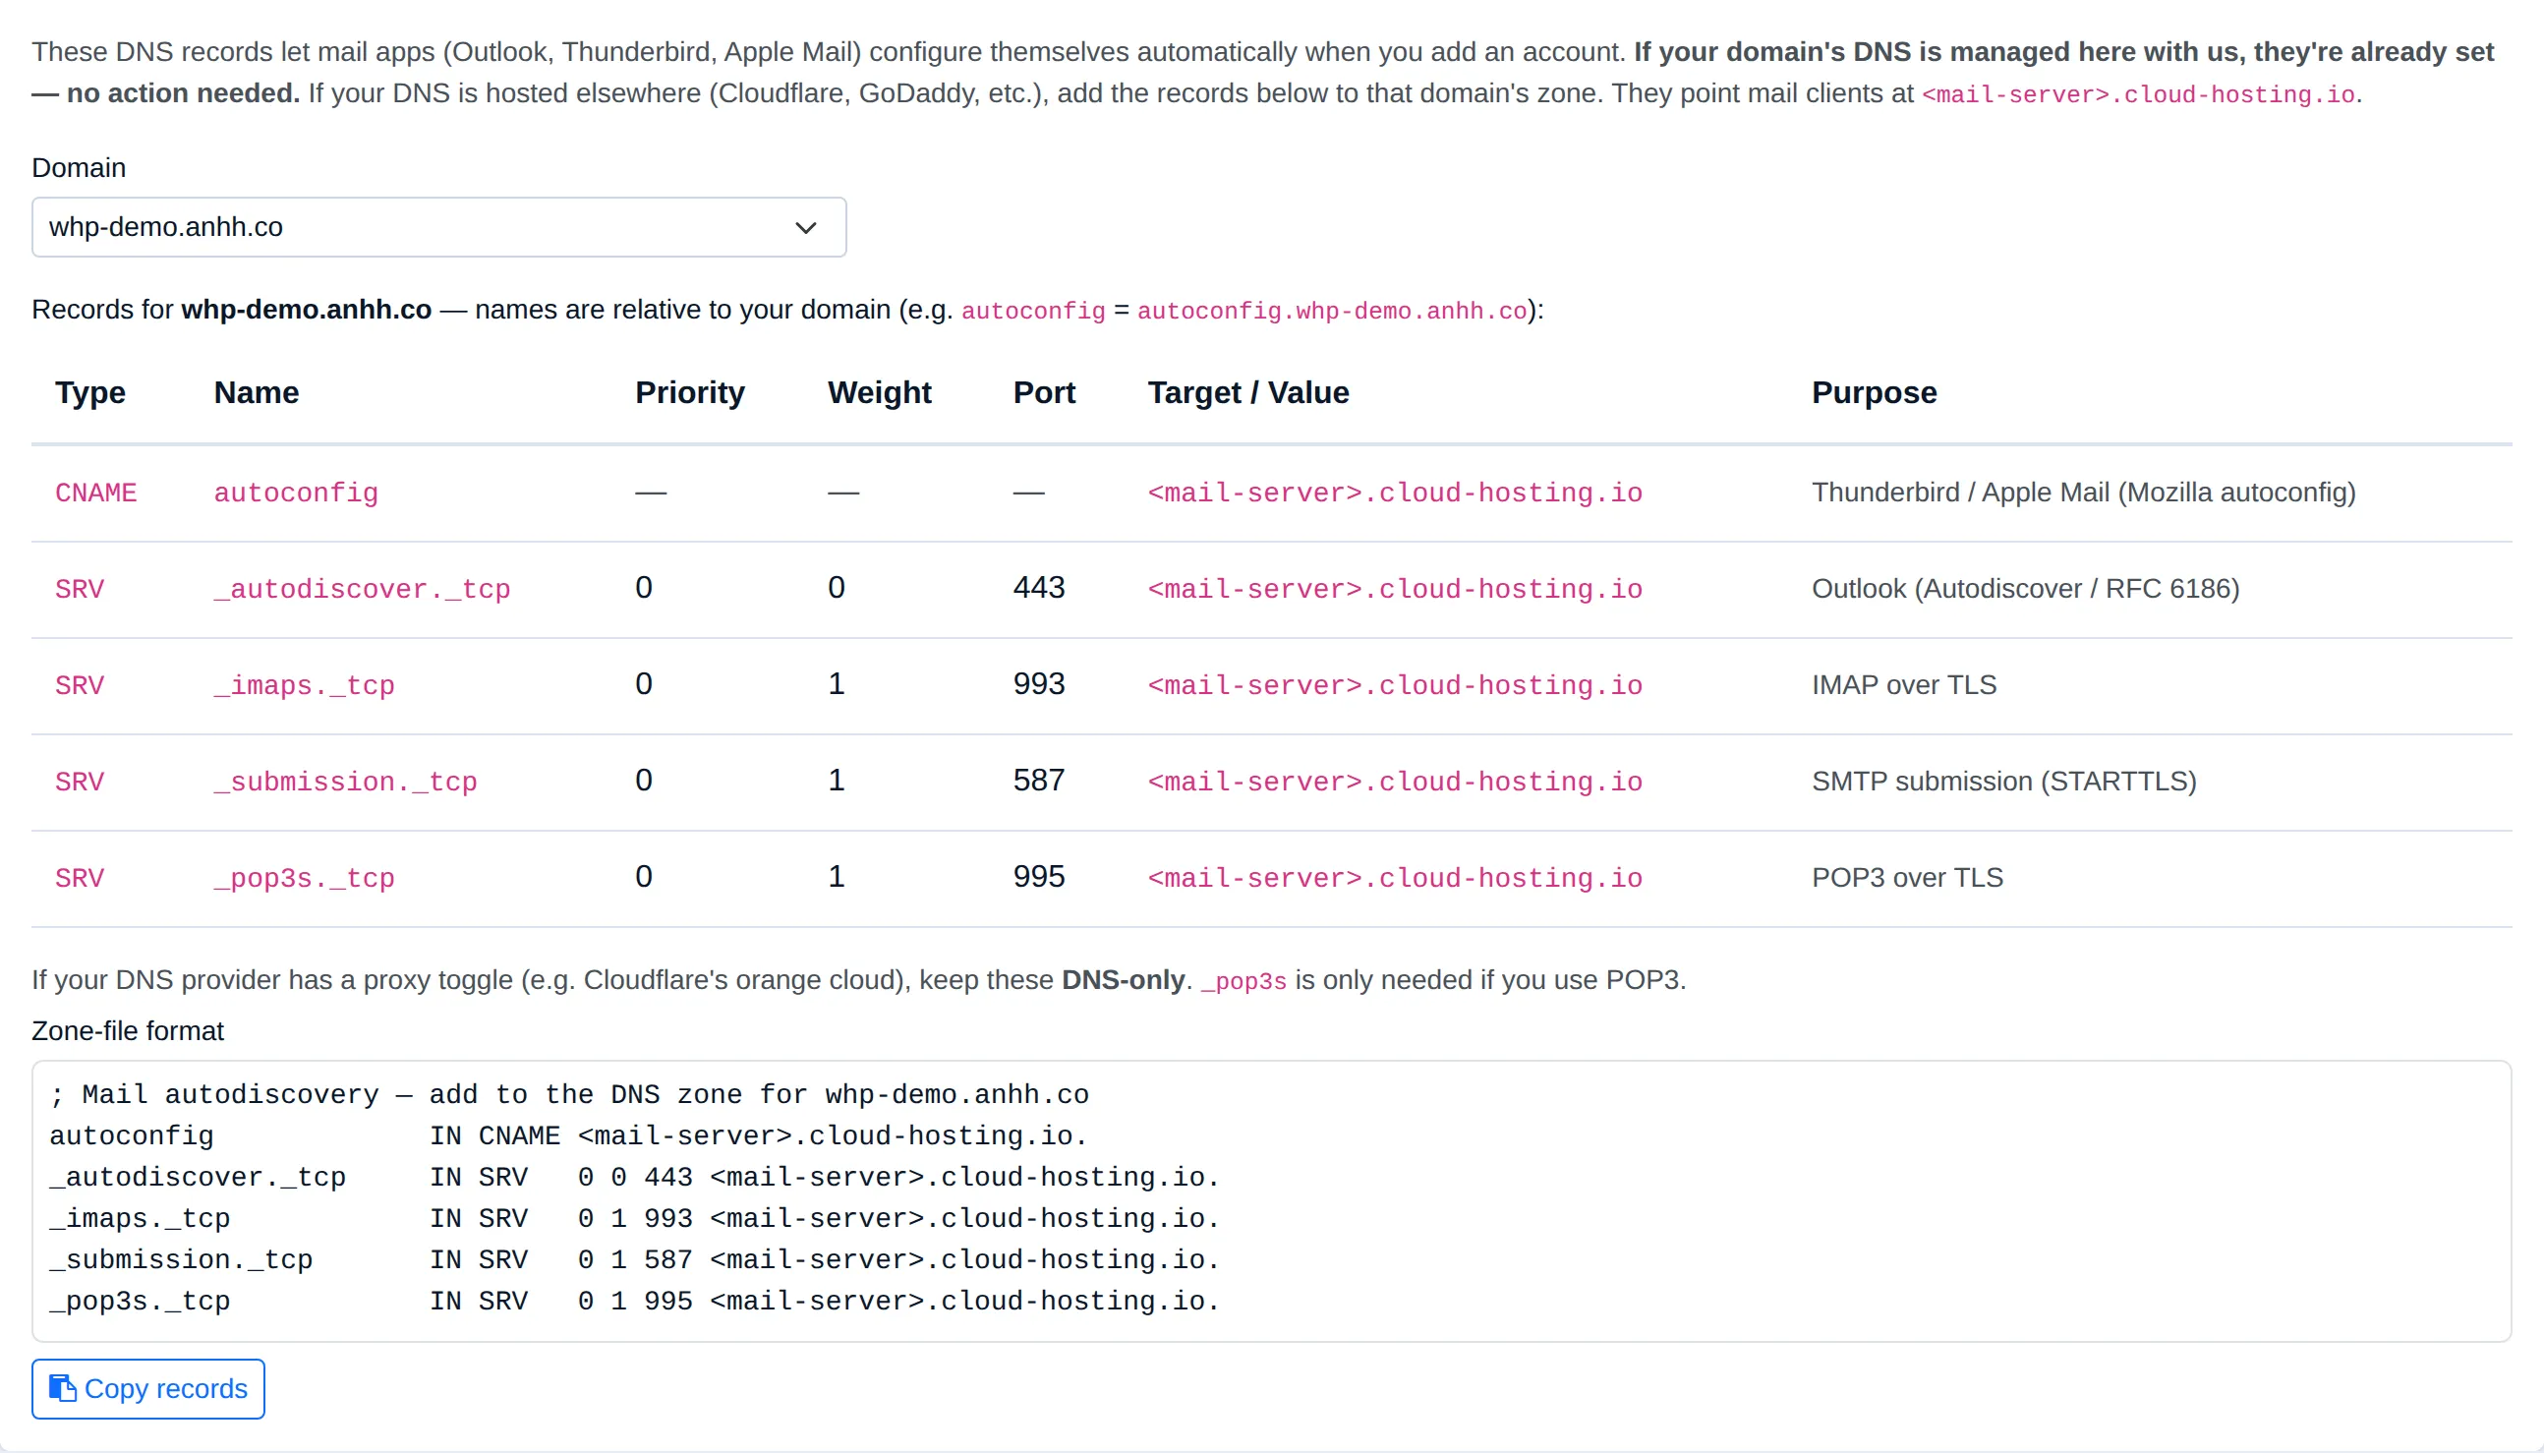Select the _imaps._tcp name cell
The image size is (2544, 1453).
[305, 685]
